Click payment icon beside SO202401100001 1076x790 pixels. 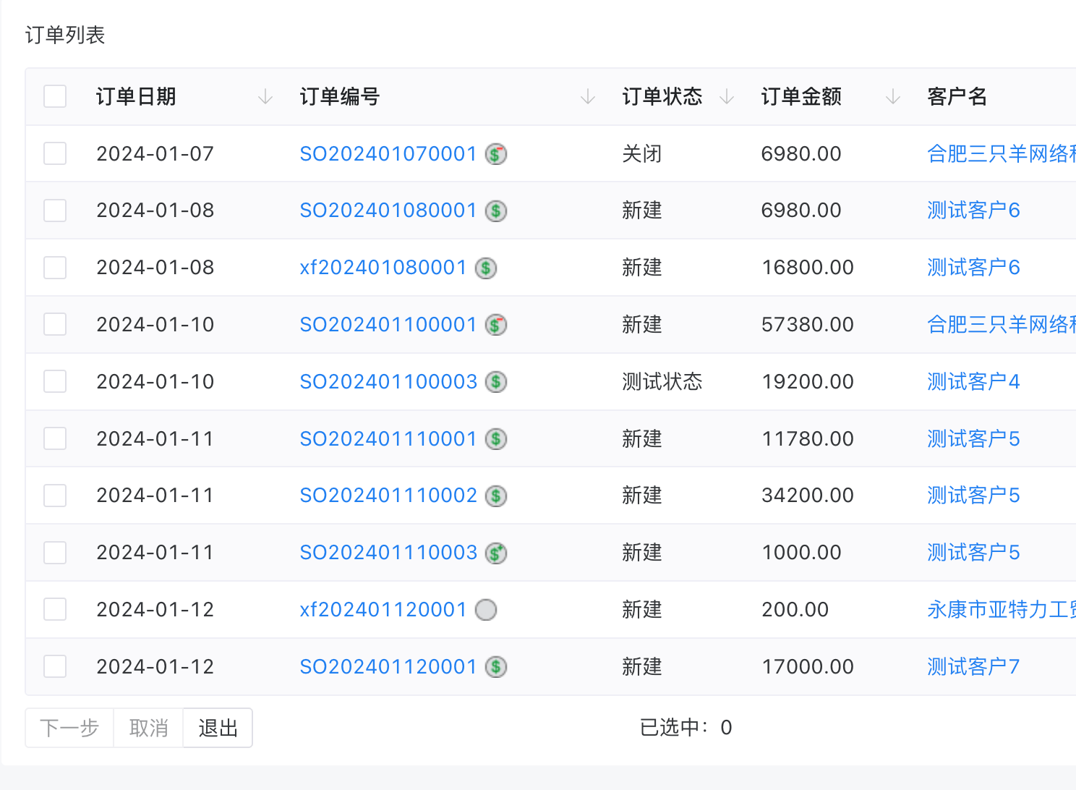click(x=495, y=325)
